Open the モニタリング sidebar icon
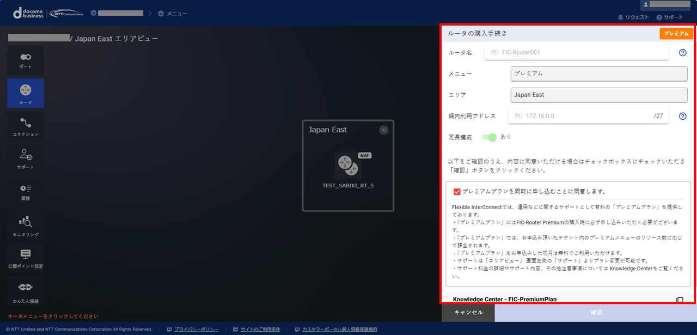Viewport: 697px width, 335px height. click(26, 225)
